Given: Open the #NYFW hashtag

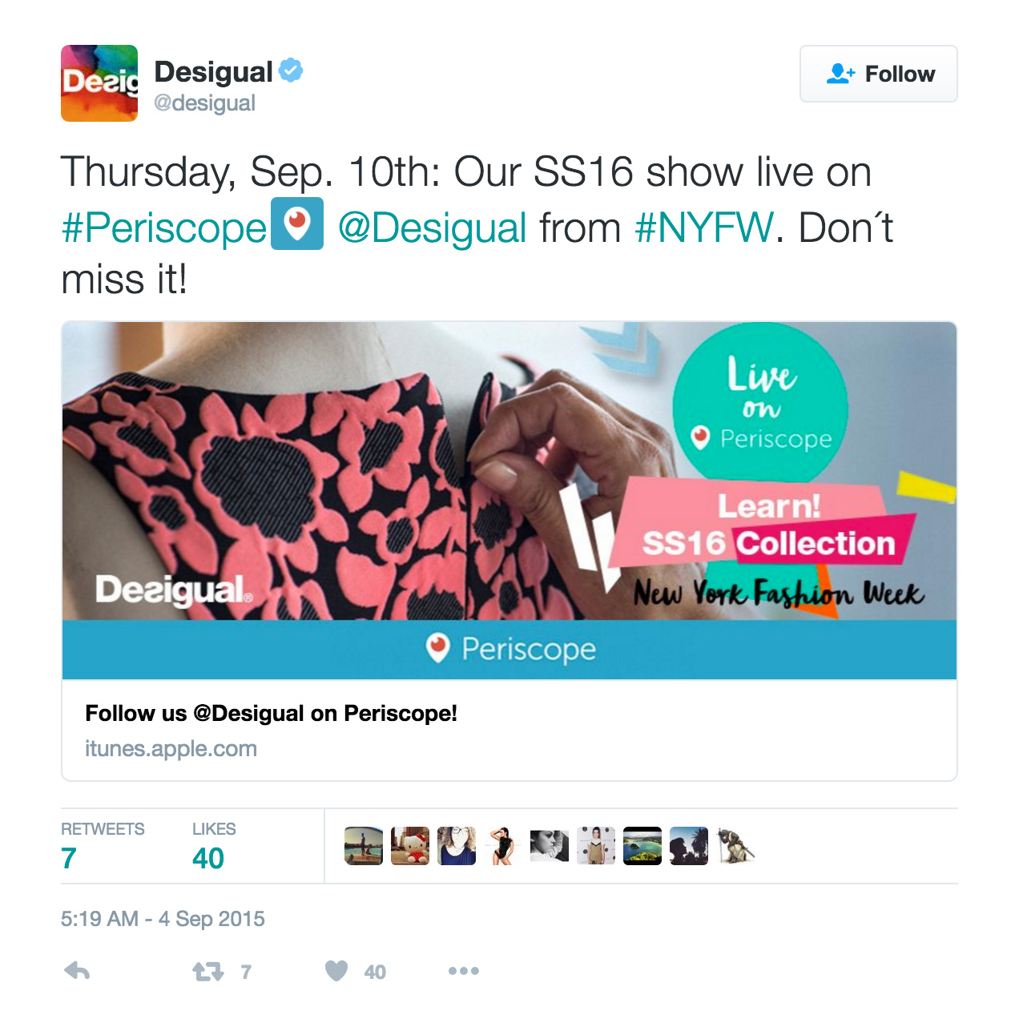Looking at the screenshot, I should (704, 228).
